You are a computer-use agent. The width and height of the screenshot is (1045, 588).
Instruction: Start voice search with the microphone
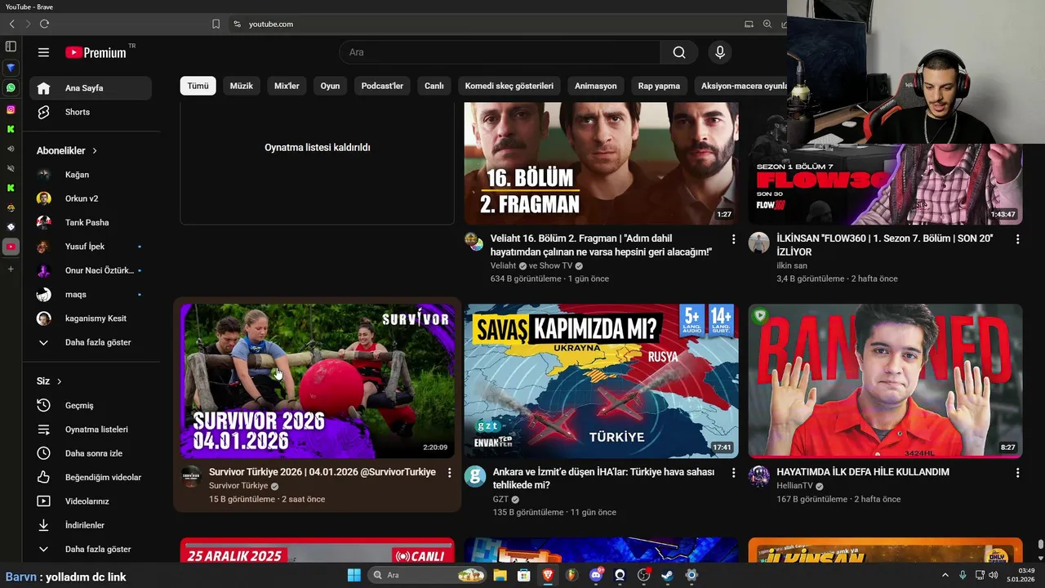point(719,52)
